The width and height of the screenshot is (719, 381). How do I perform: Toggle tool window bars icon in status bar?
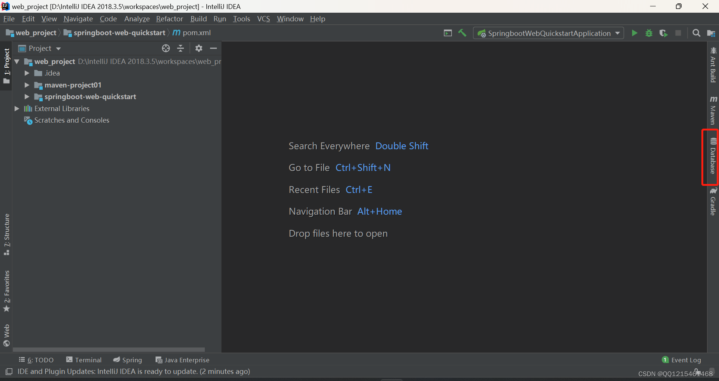[9, 372]
